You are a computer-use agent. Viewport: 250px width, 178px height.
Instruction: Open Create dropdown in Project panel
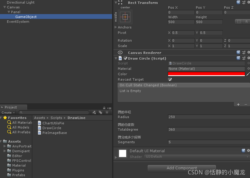click(8, 112)
